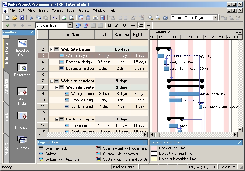Close the Legend: Tasks panel
245x171 pixels.
(145, 142)
